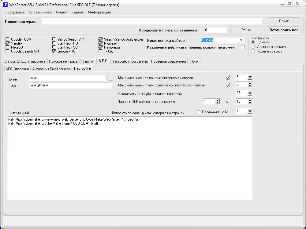The image size is (306, 229).
Task: Click first comment line with view_web_parser.php
Action: [74, 119]
